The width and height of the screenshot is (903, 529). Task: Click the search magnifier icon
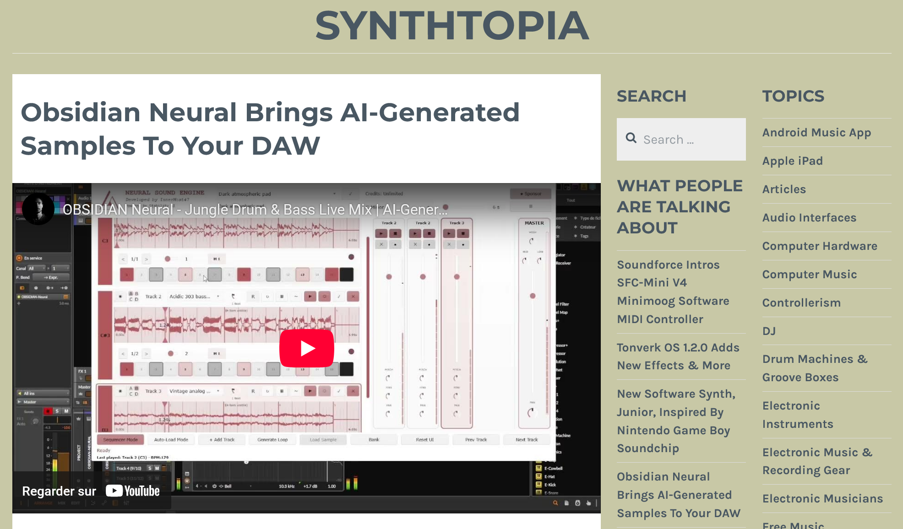[631, 138]
